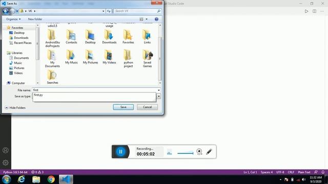Toggle the webcam icon in recorder
This screenshot has height=184, width=328.
[x=199, y=151]
